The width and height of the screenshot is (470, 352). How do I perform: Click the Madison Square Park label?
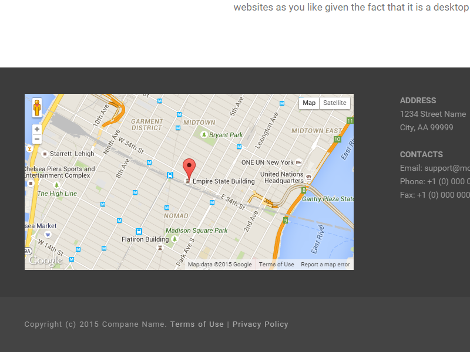point(197,231)
